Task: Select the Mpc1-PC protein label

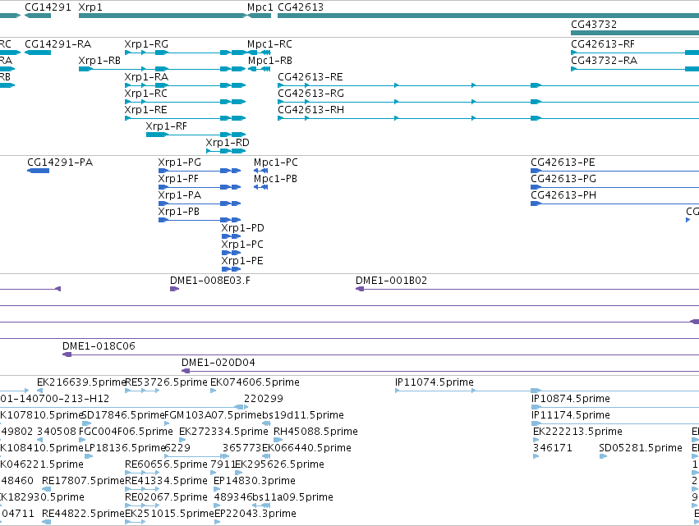Action: pos(275,162)
